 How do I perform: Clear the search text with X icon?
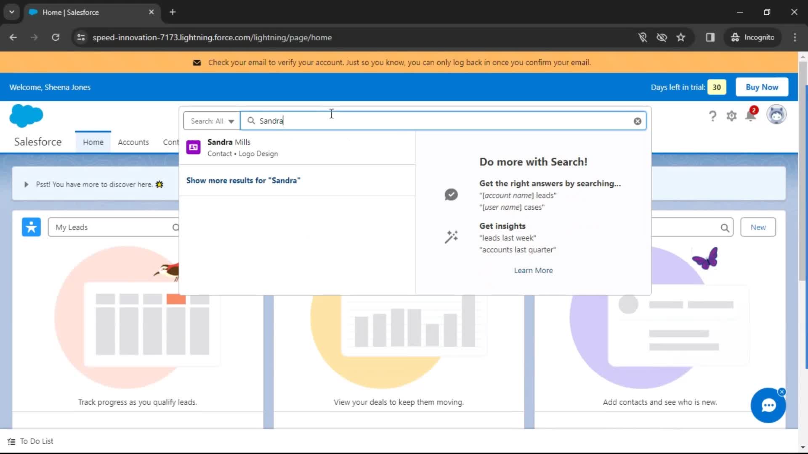click(x=638, y=121)
